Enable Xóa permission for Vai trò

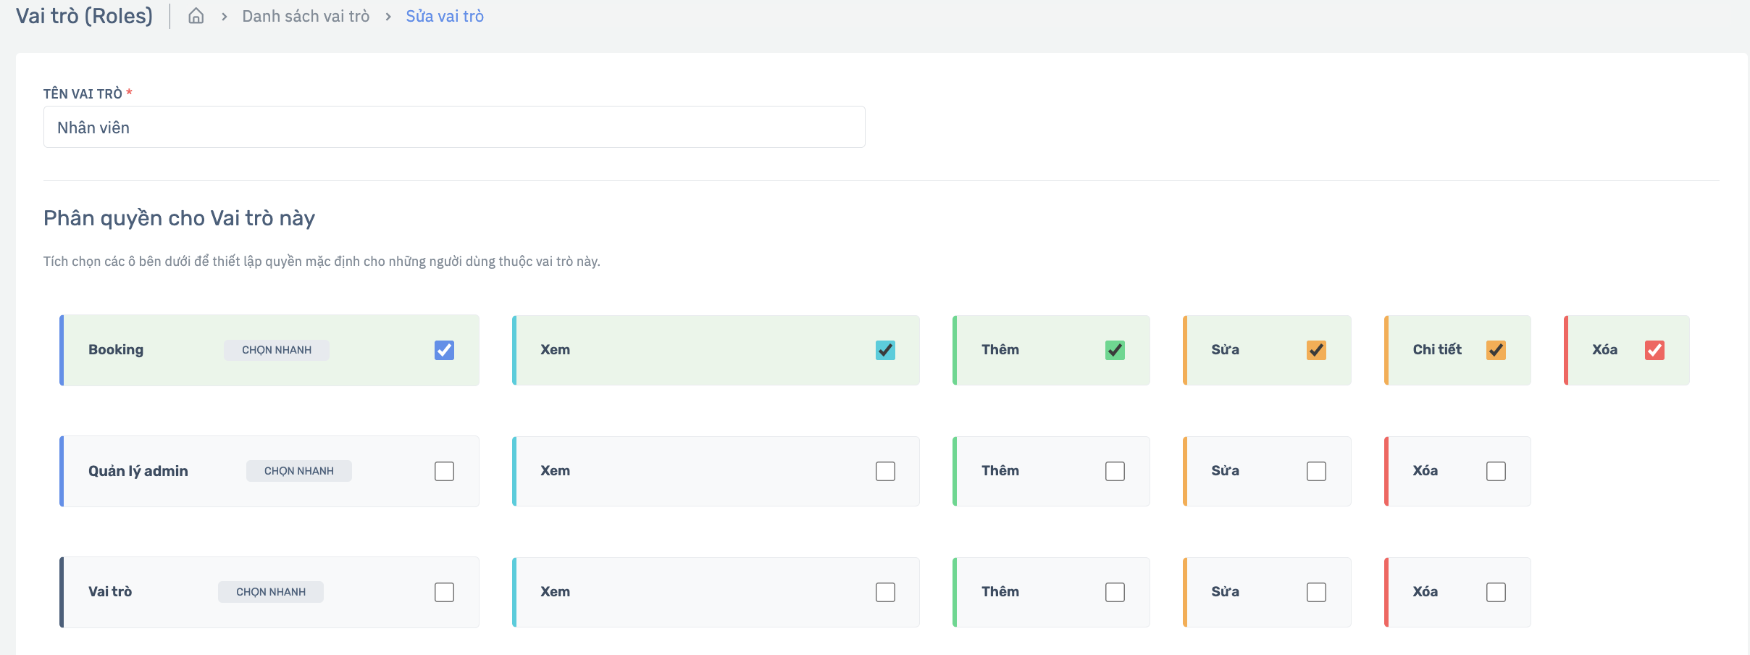[1496, 592]
